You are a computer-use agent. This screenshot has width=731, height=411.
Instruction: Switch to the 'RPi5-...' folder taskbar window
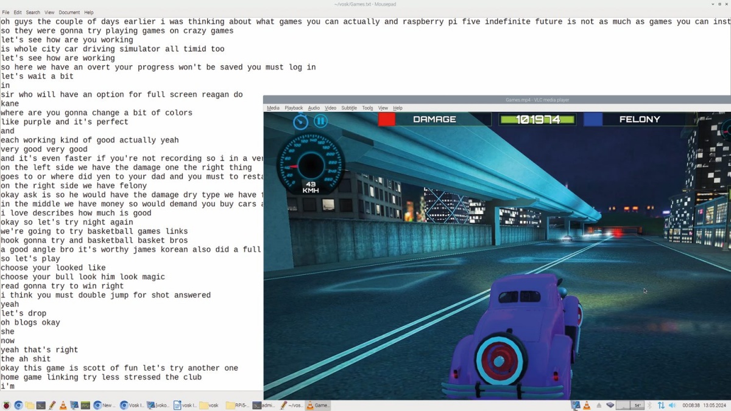(238, 405)
